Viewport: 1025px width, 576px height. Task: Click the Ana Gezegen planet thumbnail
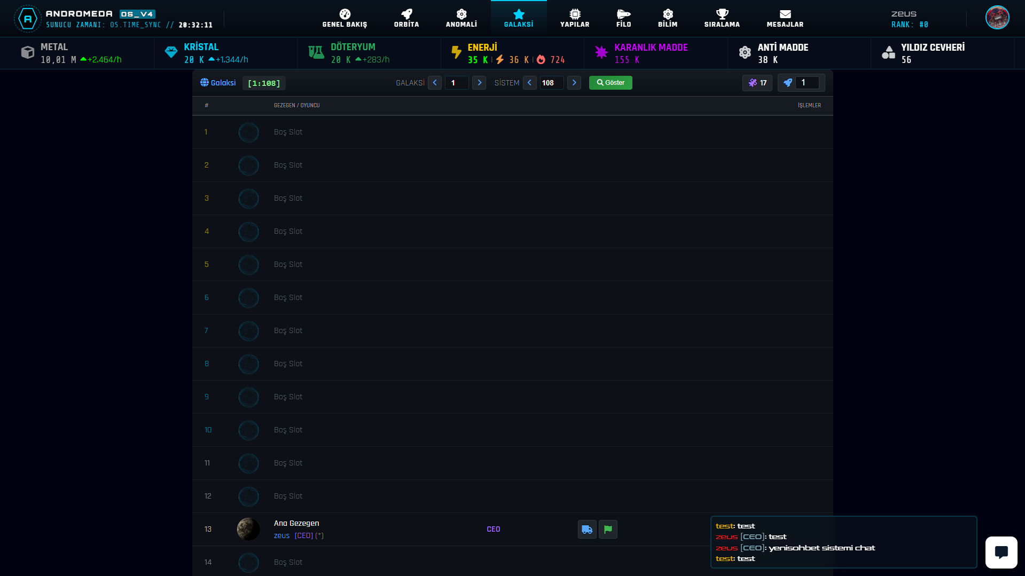click(248, 529)
